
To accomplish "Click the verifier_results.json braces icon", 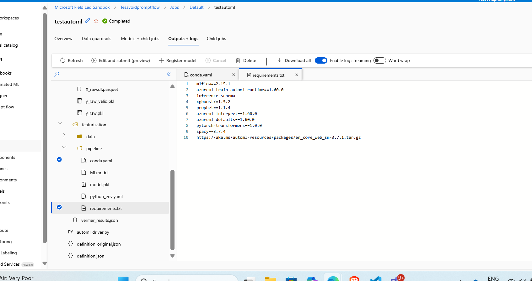I will pos(75,220).
